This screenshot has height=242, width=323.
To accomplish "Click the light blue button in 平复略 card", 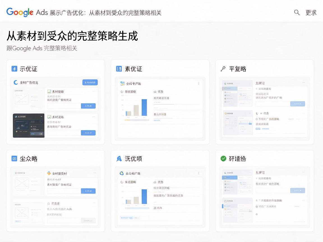I will click(x=297, y=104).
